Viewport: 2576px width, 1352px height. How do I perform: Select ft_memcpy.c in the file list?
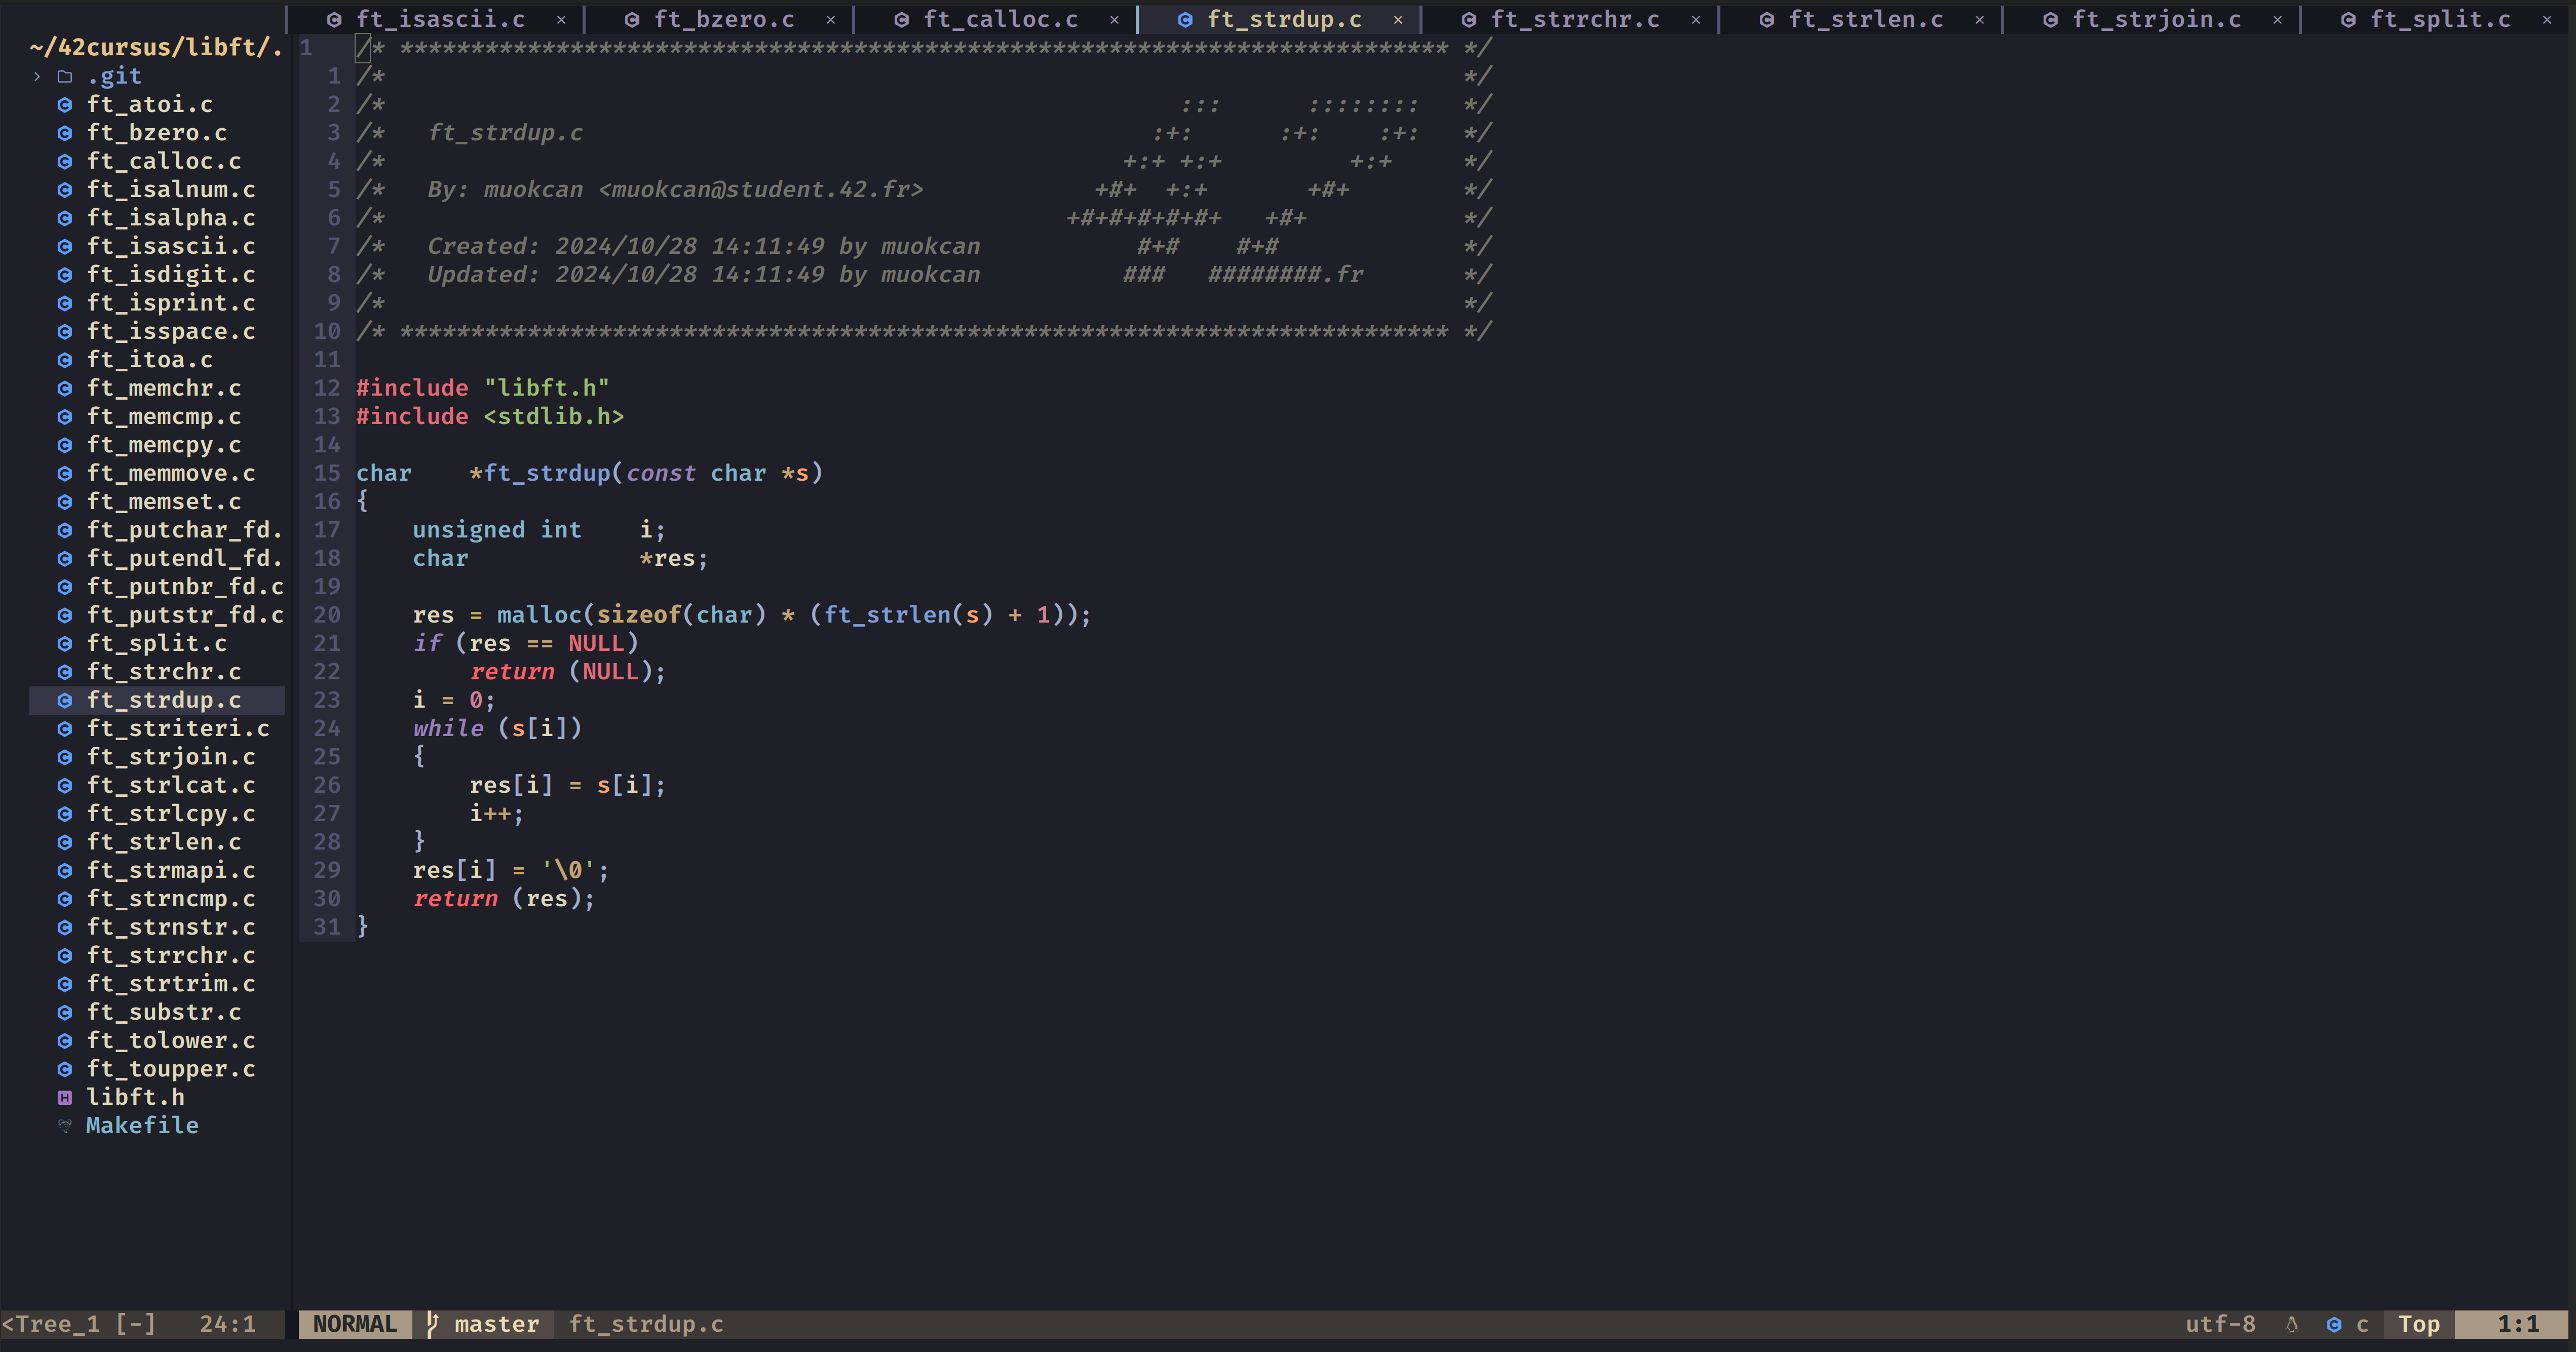tap(164, 445)
